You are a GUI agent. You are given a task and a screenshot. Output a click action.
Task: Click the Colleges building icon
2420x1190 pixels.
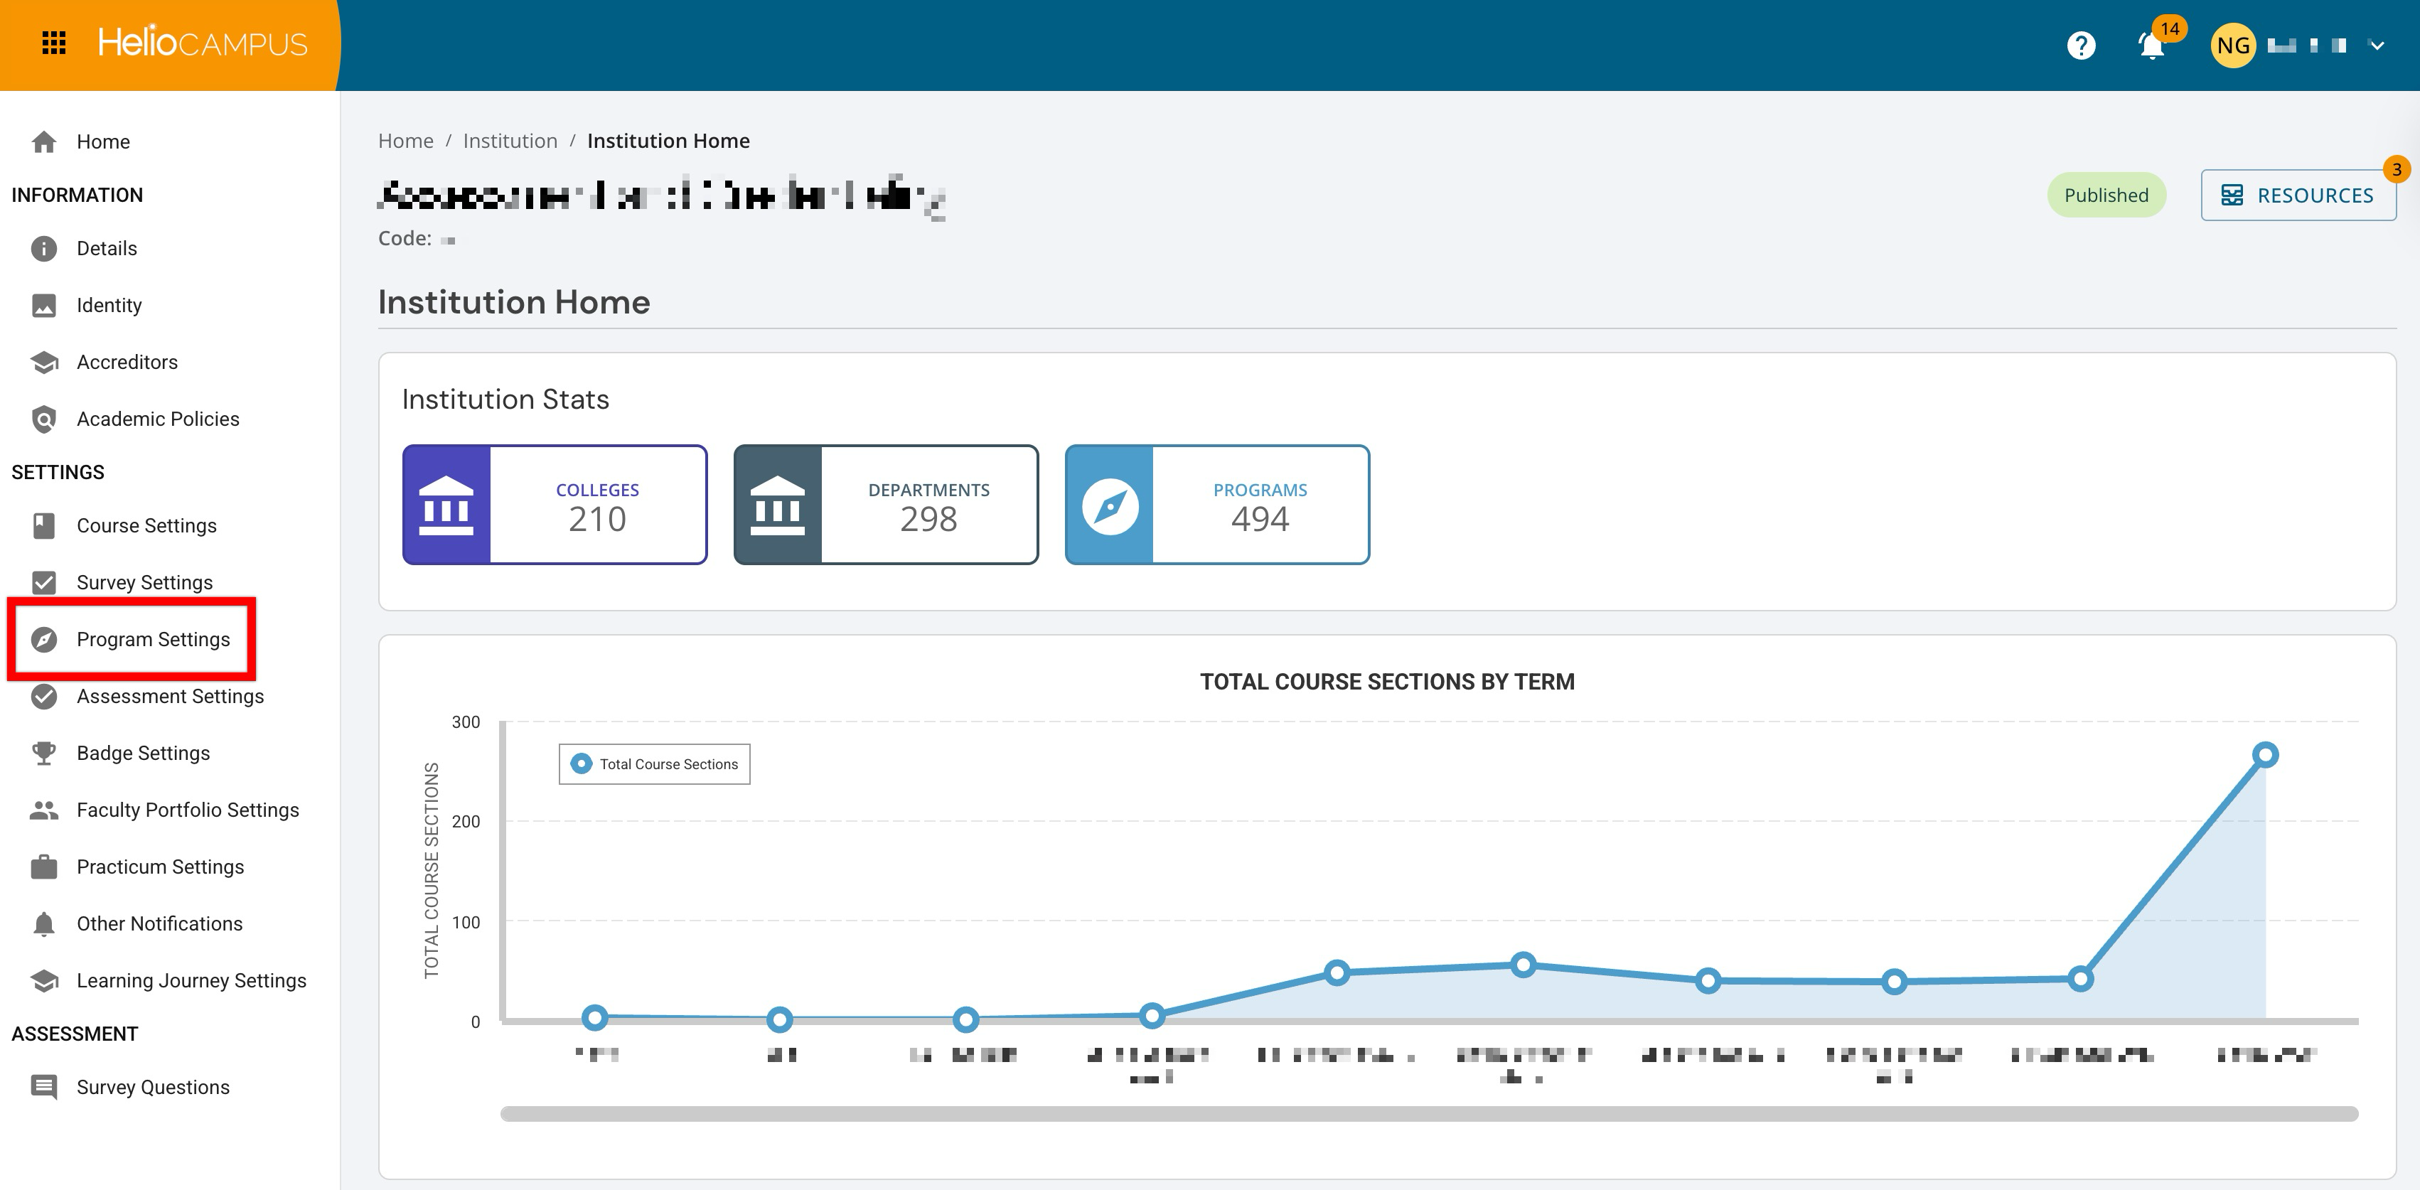(x=446, y=505)
